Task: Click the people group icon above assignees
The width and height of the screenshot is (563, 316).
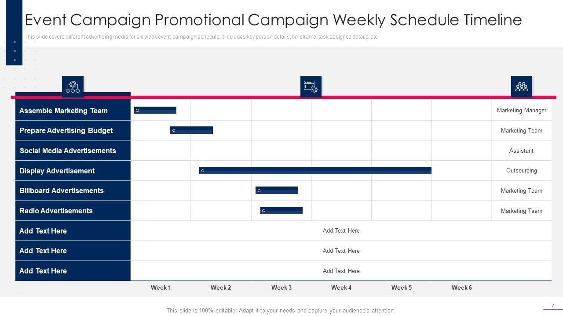Action: [521, 86]
